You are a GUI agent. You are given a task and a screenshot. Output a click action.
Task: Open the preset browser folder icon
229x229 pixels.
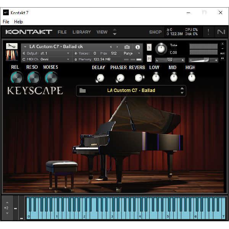coord(82,90)
